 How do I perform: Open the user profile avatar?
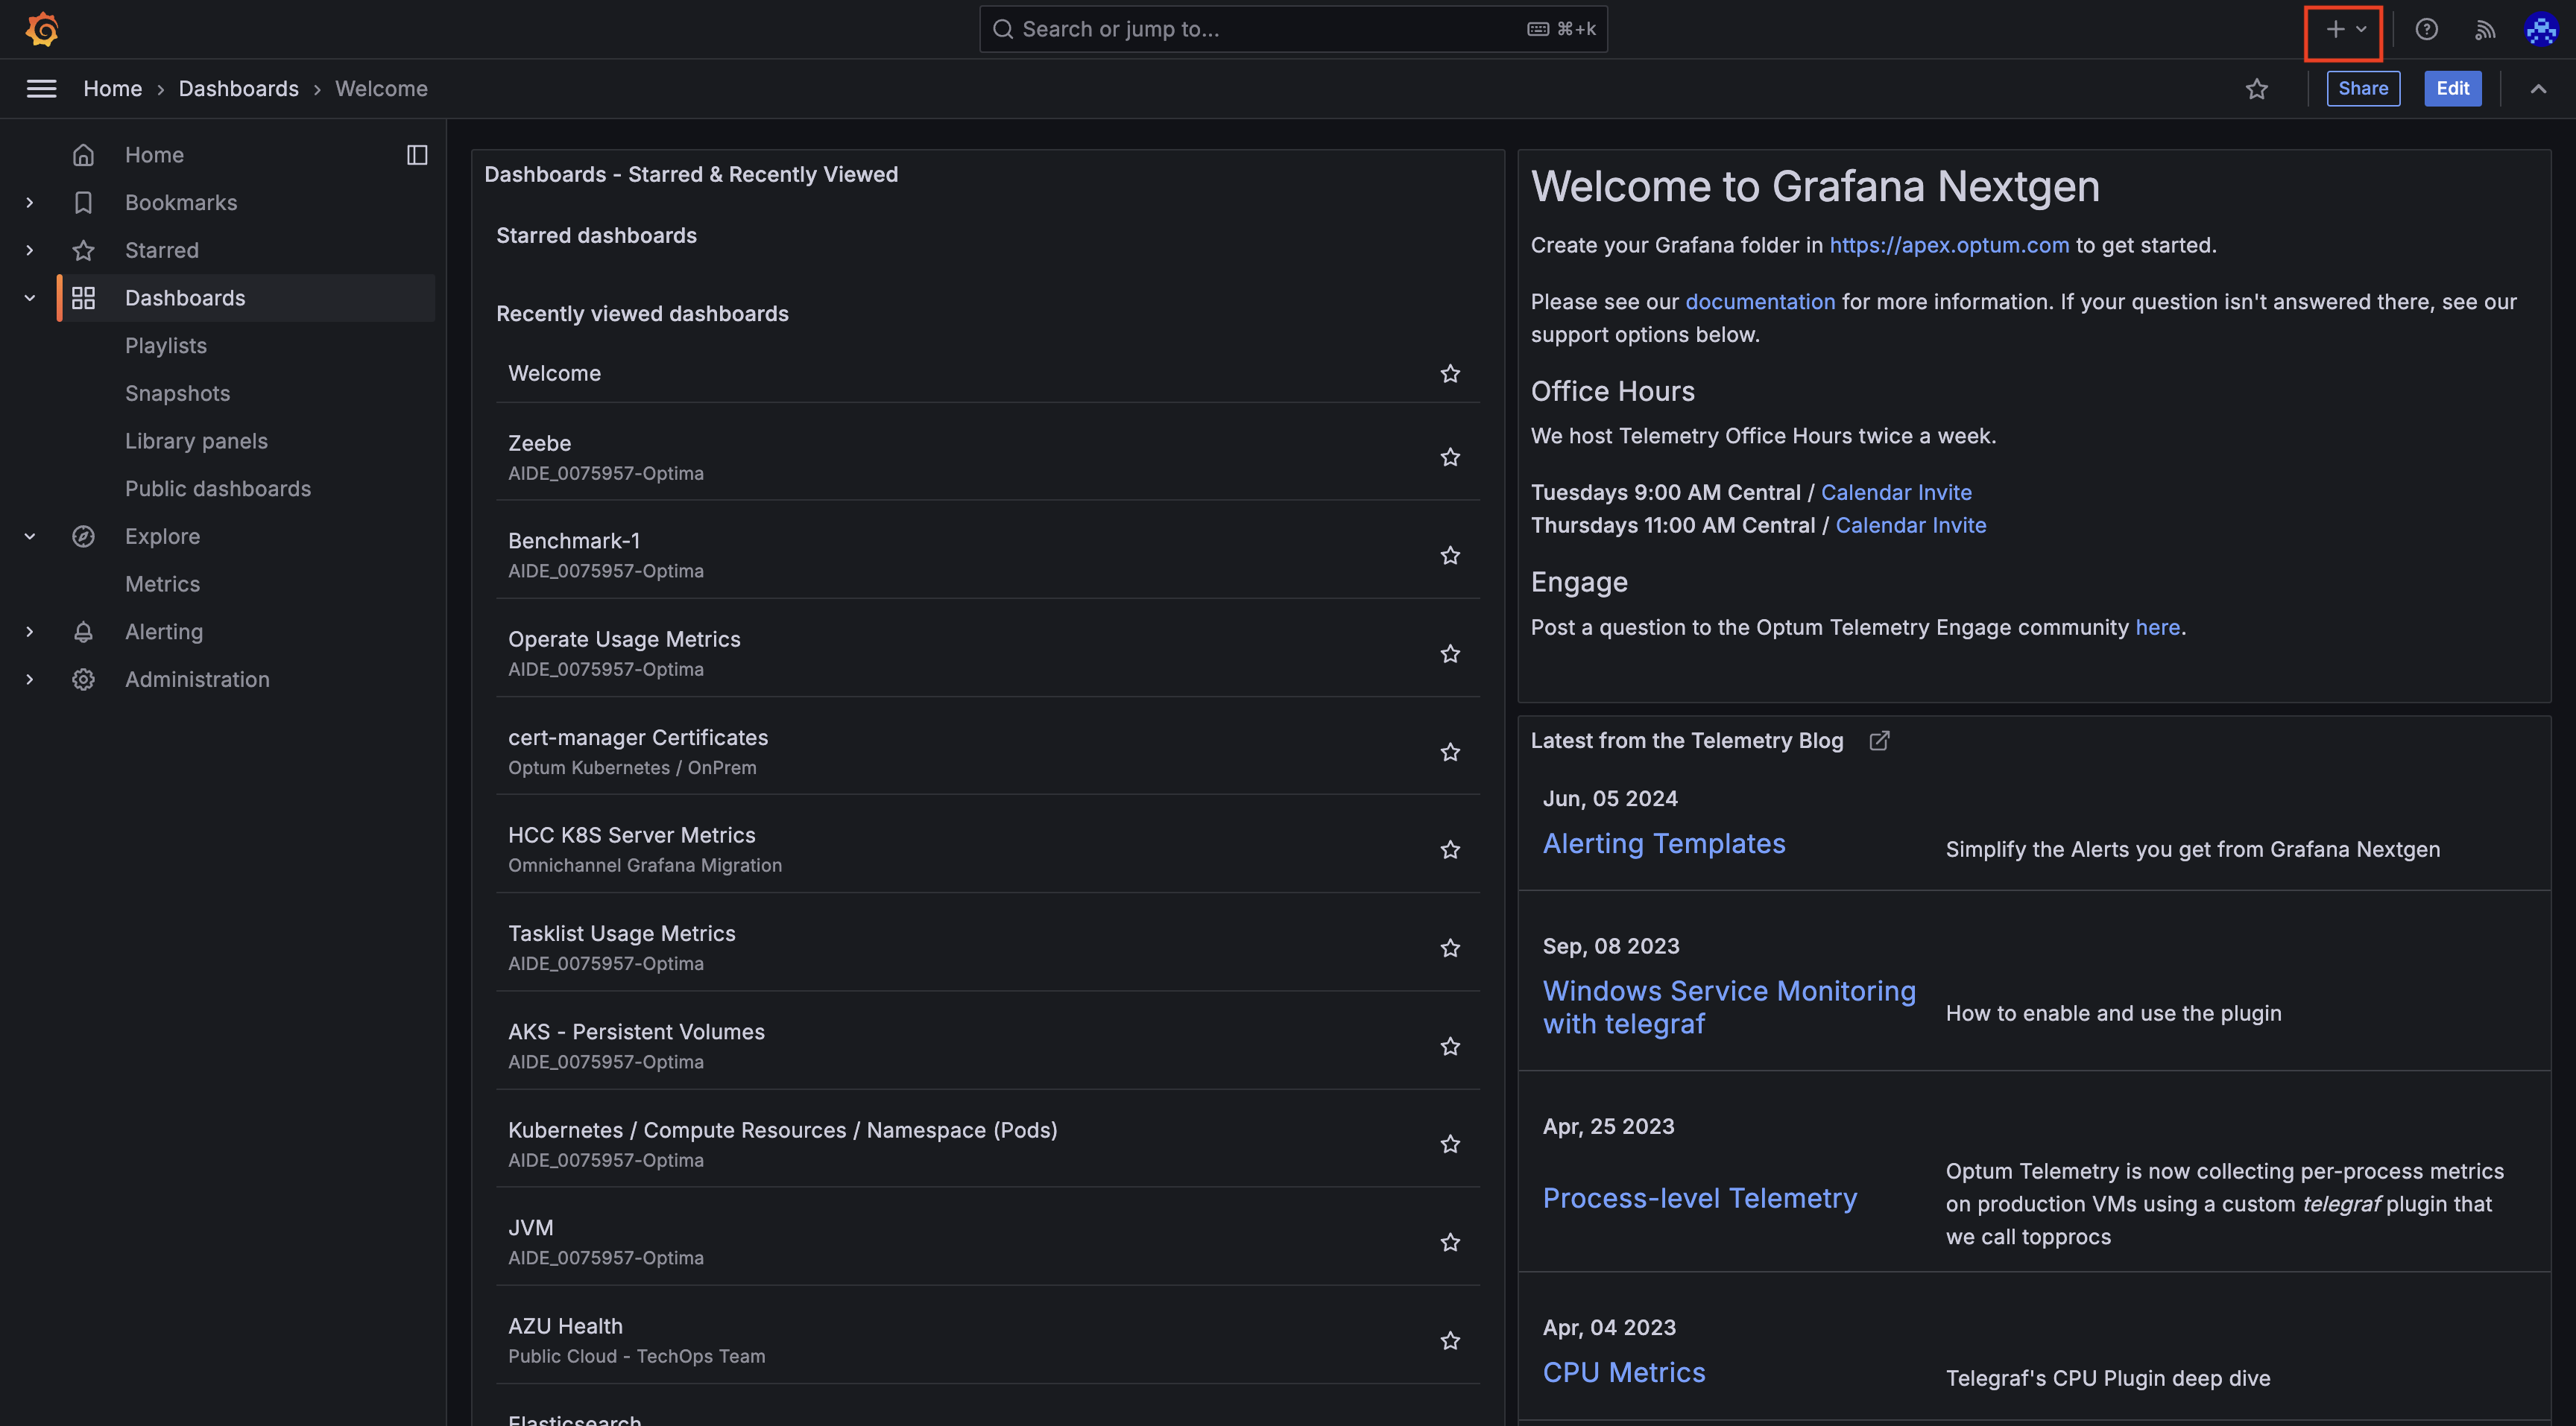click(x=2540, y=30)
